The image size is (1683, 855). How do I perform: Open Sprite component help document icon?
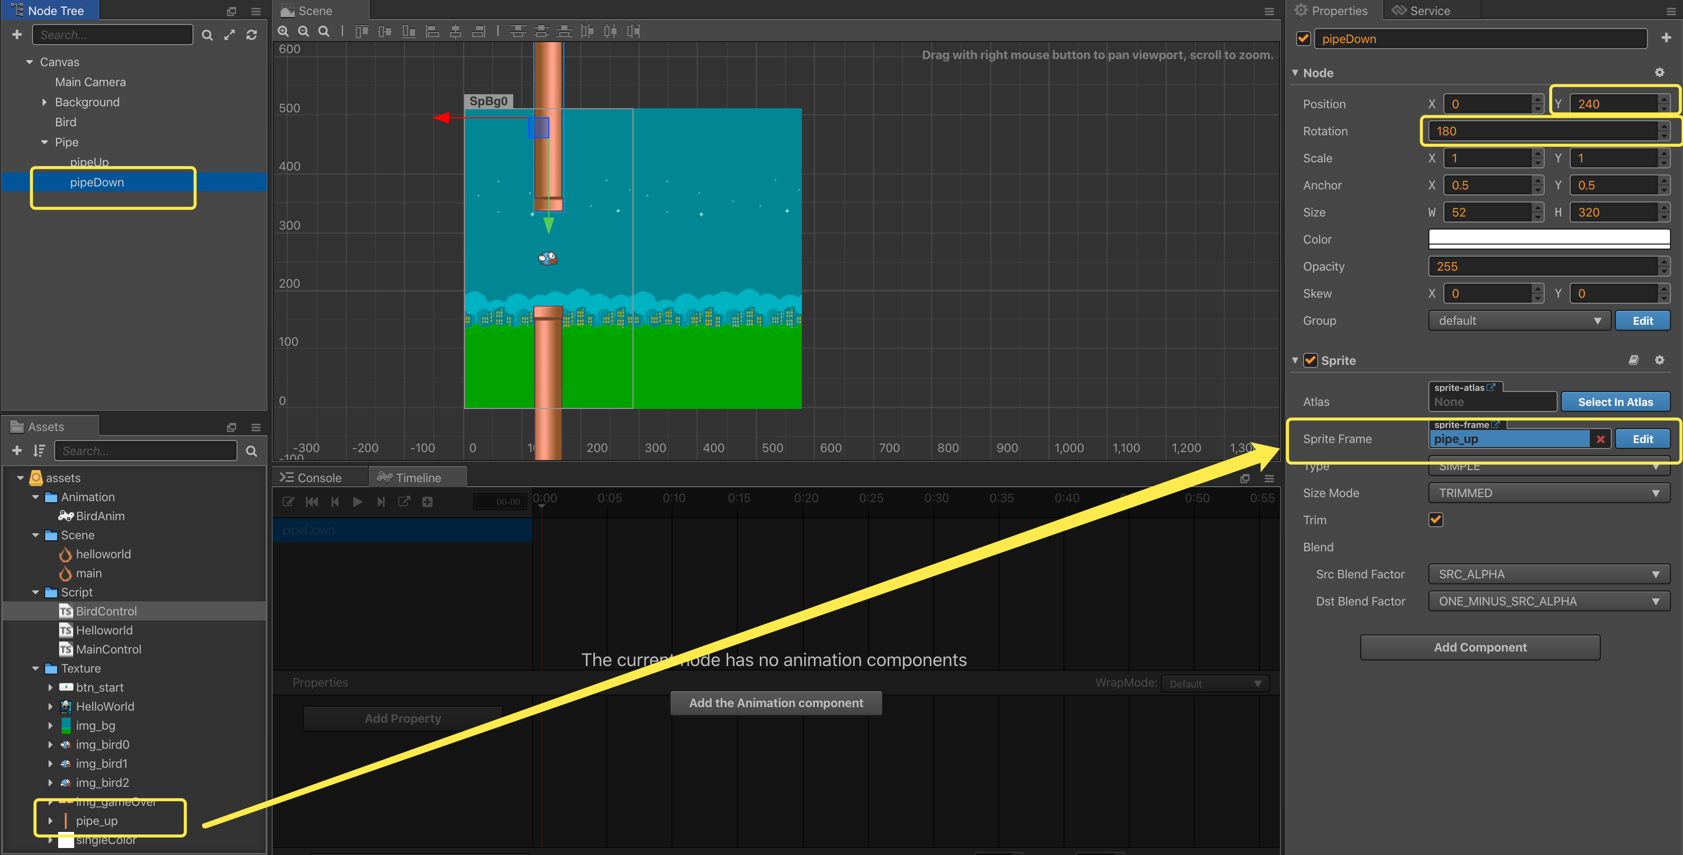(1633, 360)
